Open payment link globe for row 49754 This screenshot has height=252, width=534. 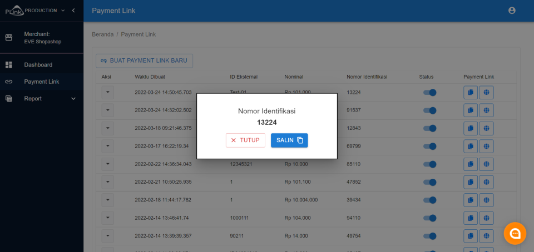486,236
